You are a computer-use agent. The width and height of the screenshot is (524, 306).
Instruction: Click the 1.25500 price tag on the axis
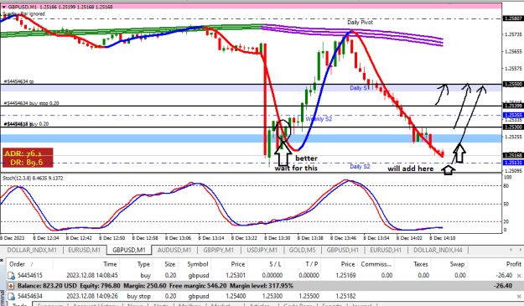pos(513,85)
